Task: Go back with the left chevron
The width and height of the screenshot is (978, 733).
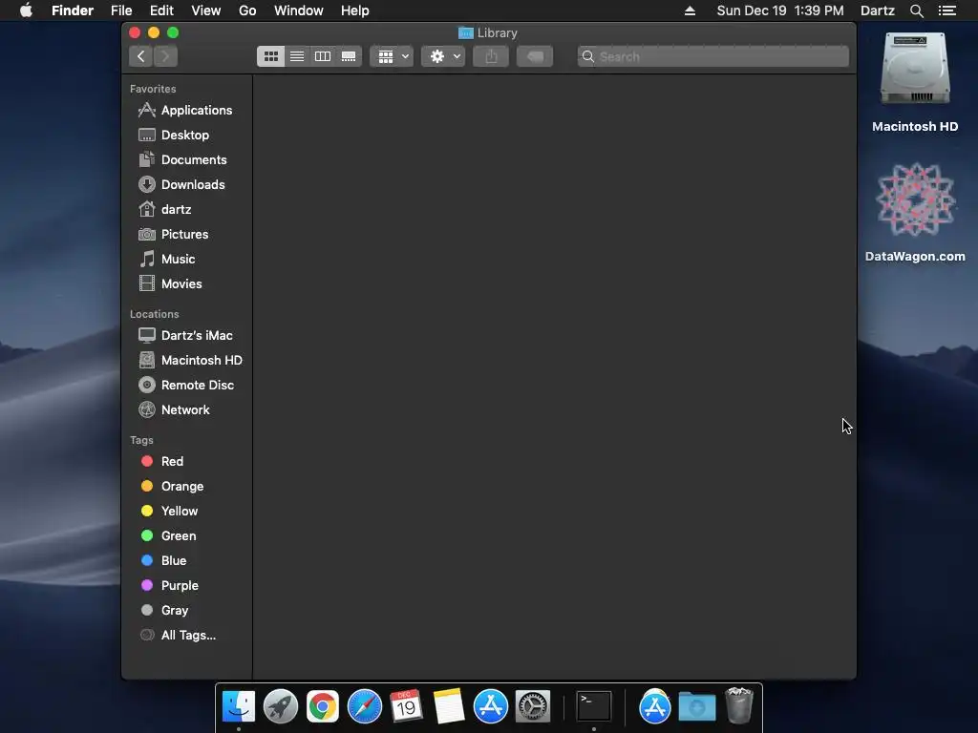Action: pyautogui.click(x=141, y=56)
